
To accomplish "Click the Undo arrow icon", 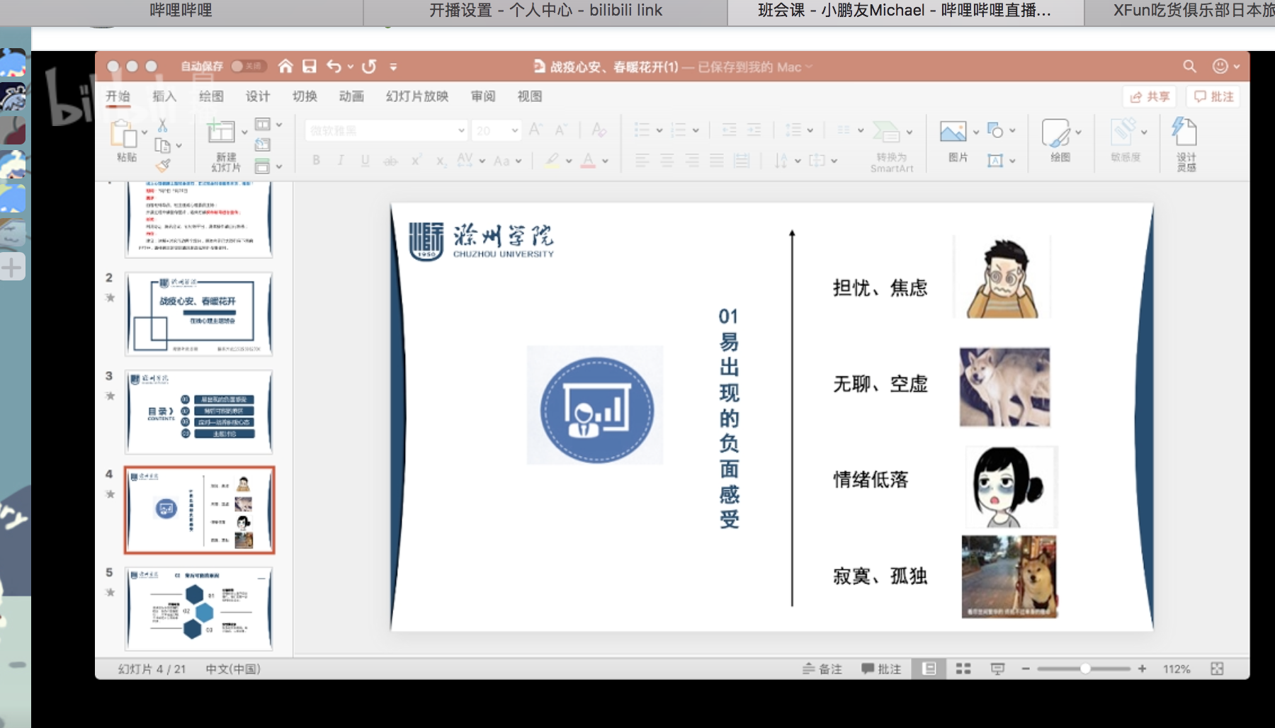I will pyautogui.click(x=334, y=67).
